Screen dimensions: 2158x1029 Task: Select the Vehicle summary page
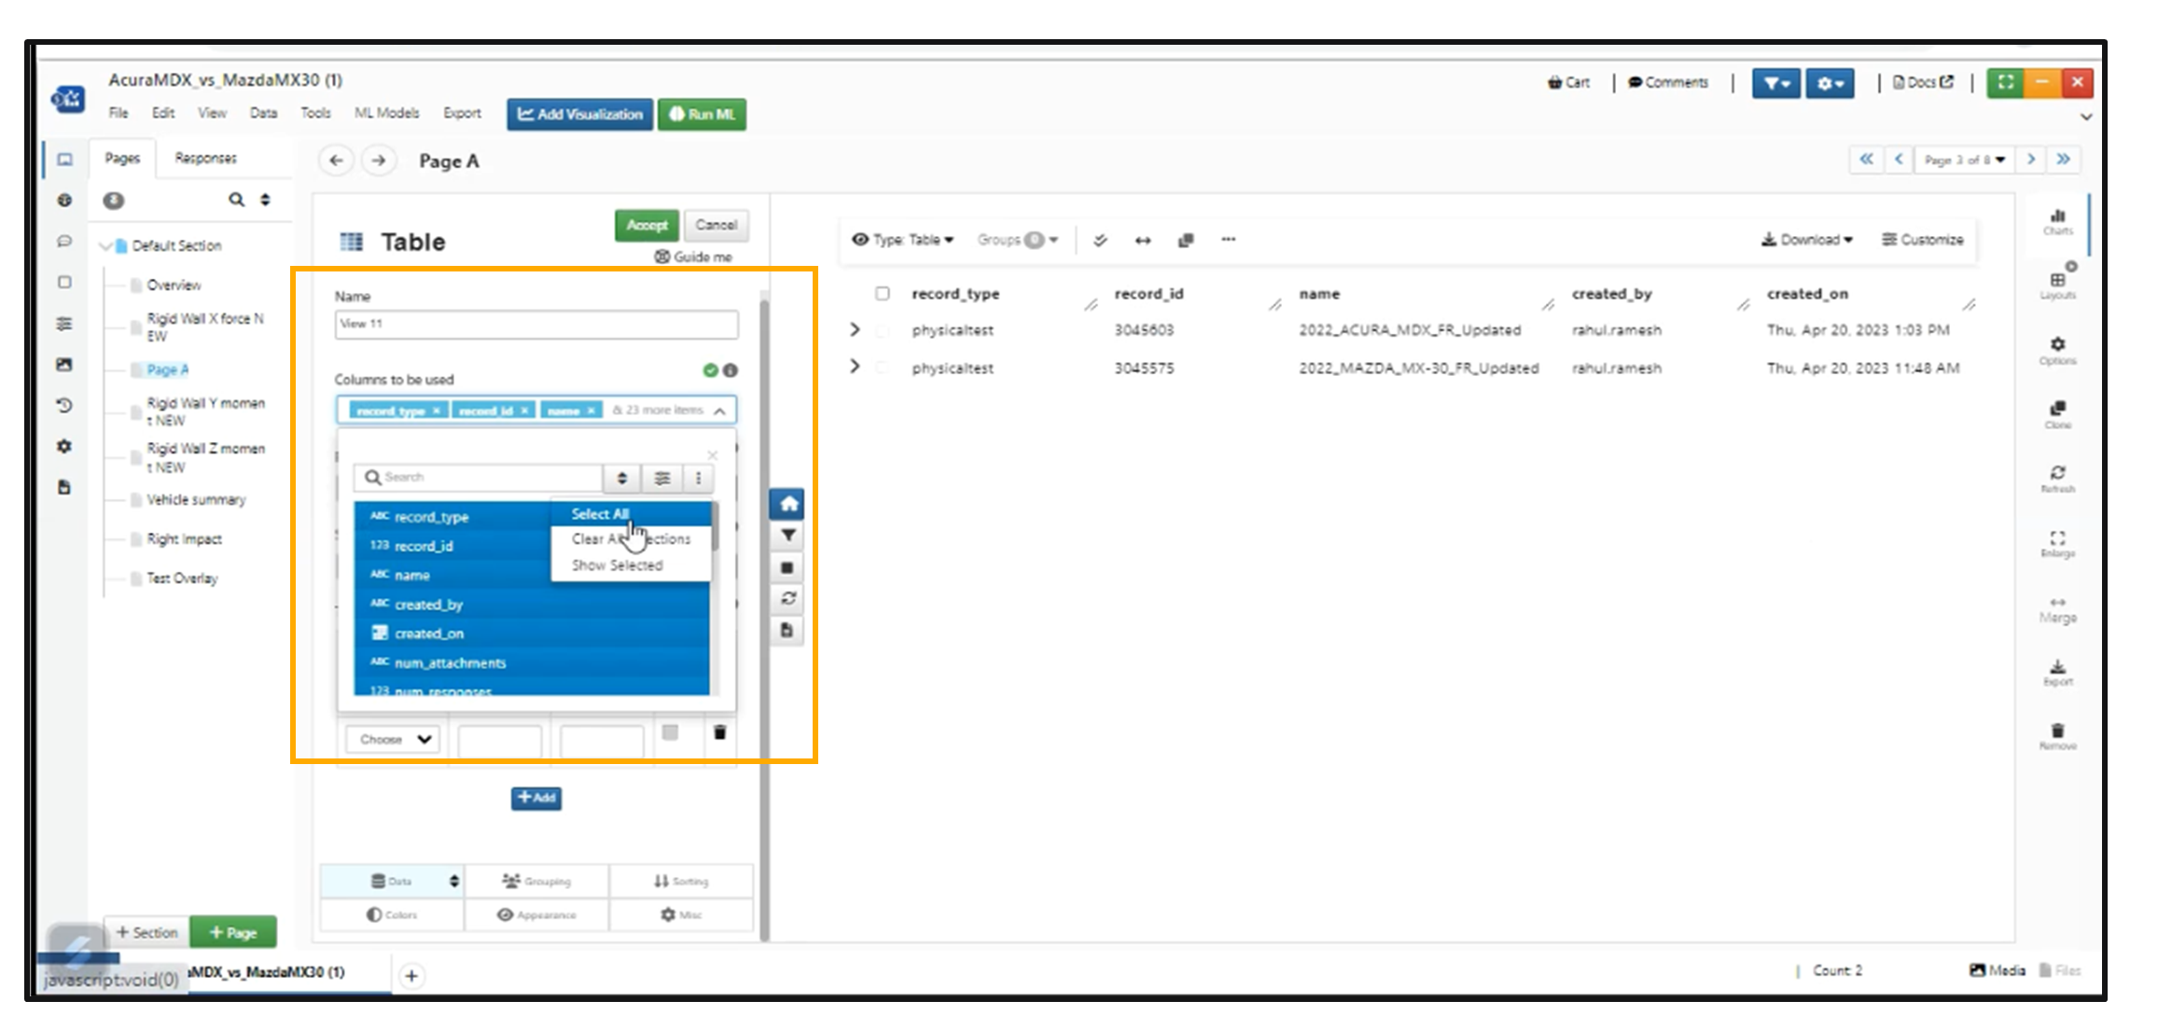tap(196, 500)
